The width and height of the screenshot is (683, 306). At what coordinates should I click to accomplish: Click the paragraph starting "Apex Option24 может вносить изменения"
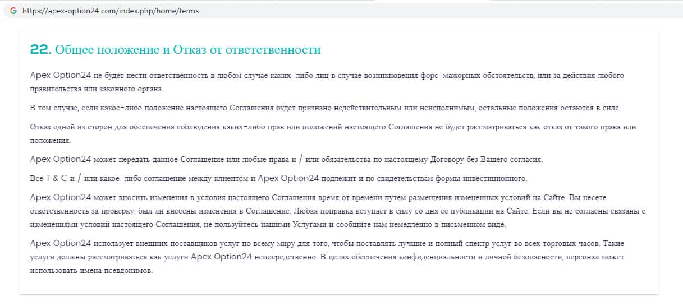point(338,211)
